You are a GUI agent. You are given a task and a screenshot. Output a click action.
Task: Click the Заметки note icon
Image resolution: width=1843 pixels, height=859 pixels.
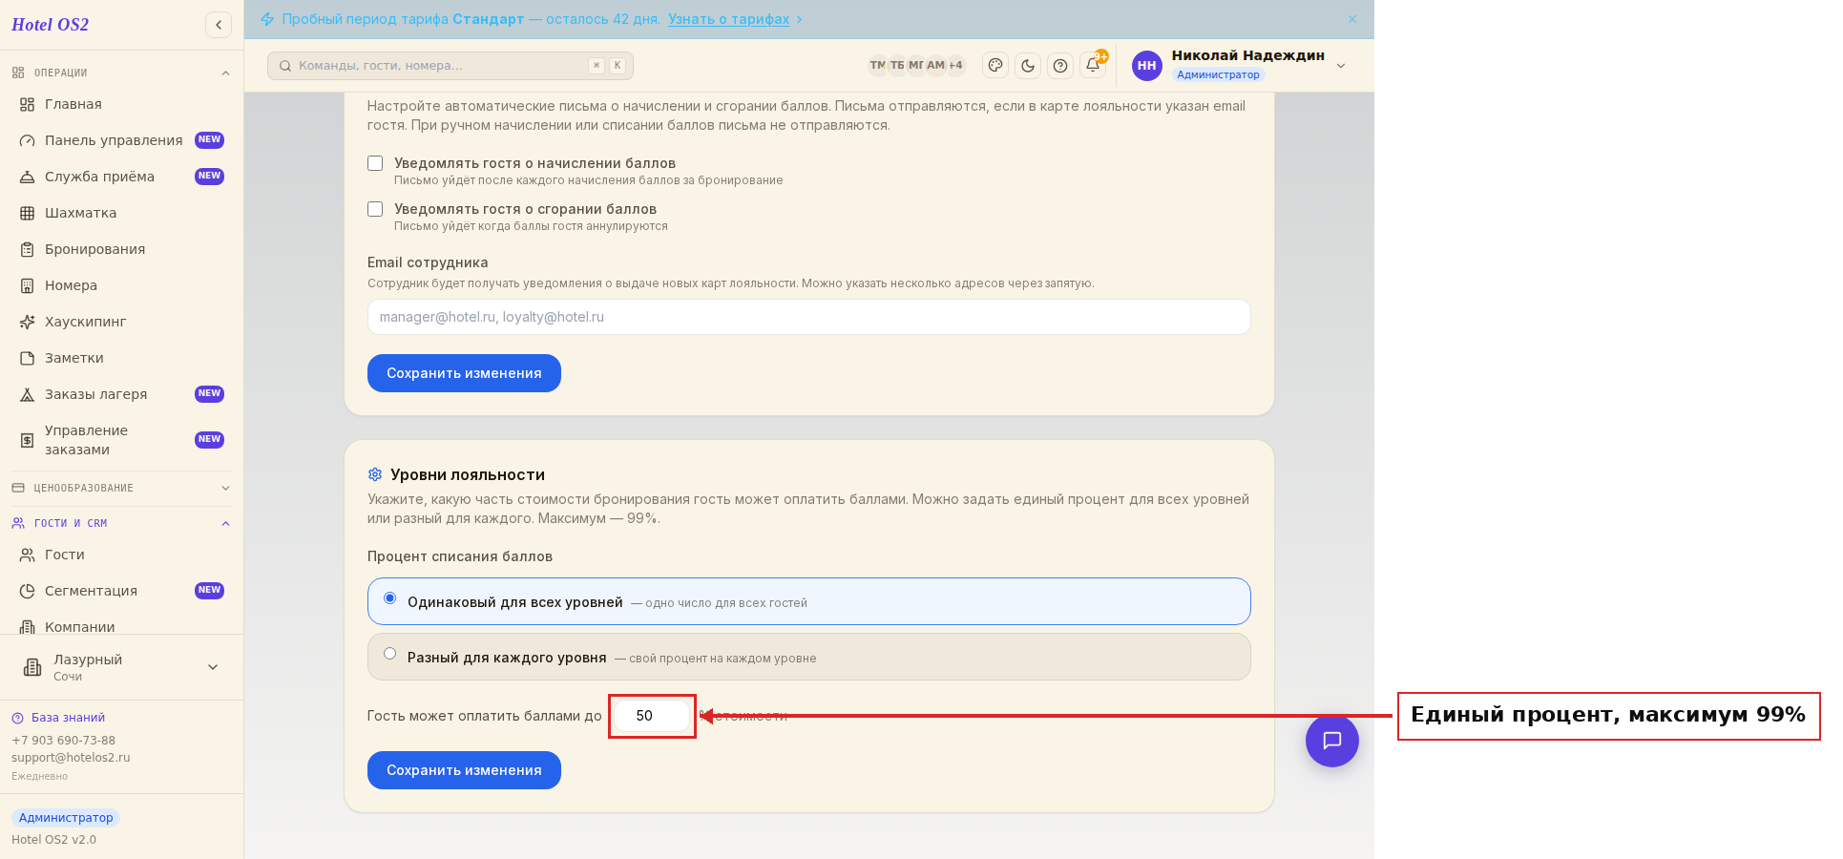(x=28, y=358)
